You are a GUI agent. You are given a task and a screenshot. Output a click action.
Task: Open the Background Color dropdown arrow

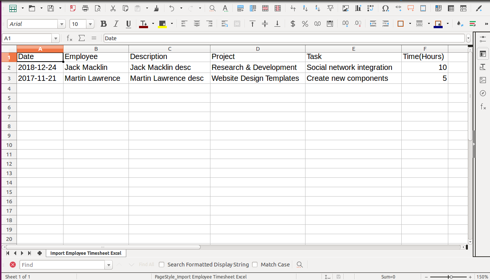[172, 24]
